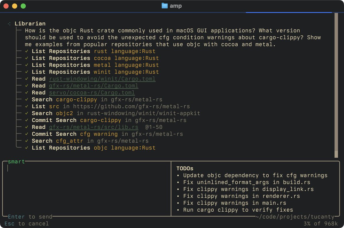Click the checkmark beside Search cfg_attr
Screen dimensions: 344x228
coord(27,141)
